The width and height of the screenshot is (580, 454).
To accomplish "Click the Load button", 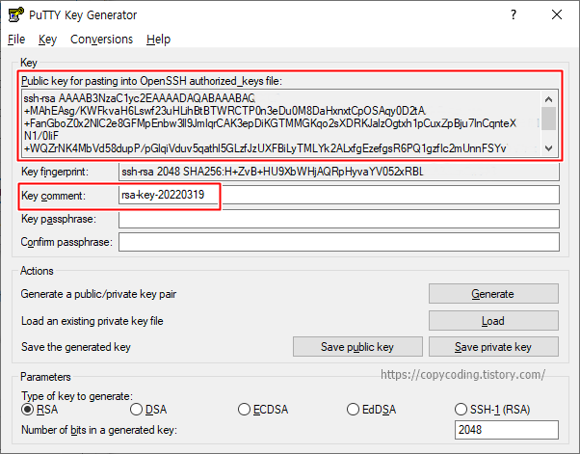I will pyautogui.click(x=493, y=320).
